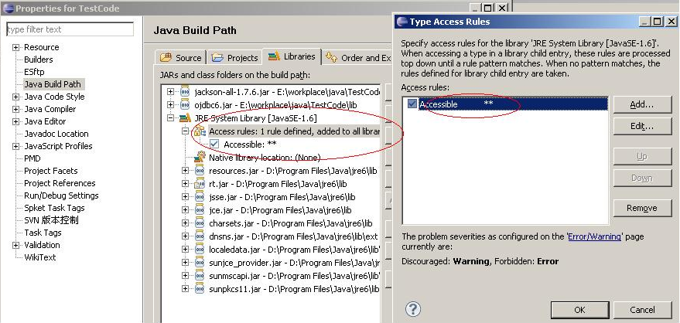
Task: Expand the Java Editor node
Action: pos(16,121)
